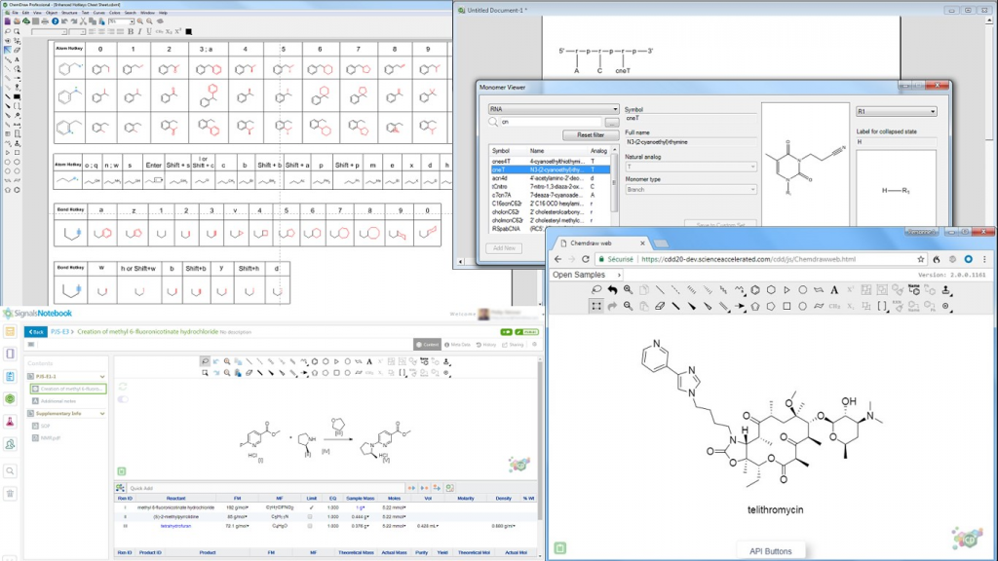The width and height of the screenshot is (998, 561).
Task: Click the black color swatch in ChemDraw Professional toolbar
Action: 188,31
